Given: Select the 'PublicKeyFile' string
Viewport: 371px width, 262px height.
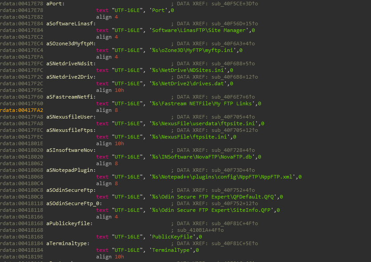Looking at the screenshot, I should (172, 237).
